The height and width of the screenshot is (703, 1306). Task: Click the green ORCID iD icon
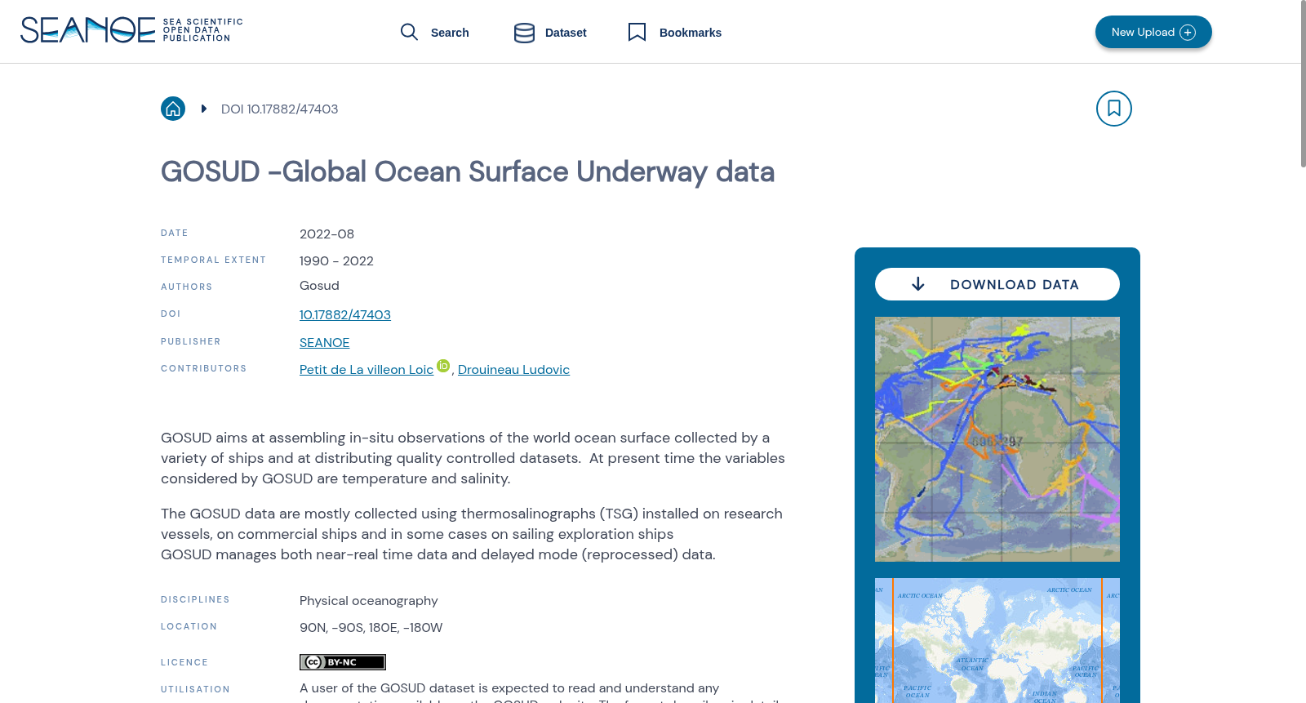click(x=443, y=366)
